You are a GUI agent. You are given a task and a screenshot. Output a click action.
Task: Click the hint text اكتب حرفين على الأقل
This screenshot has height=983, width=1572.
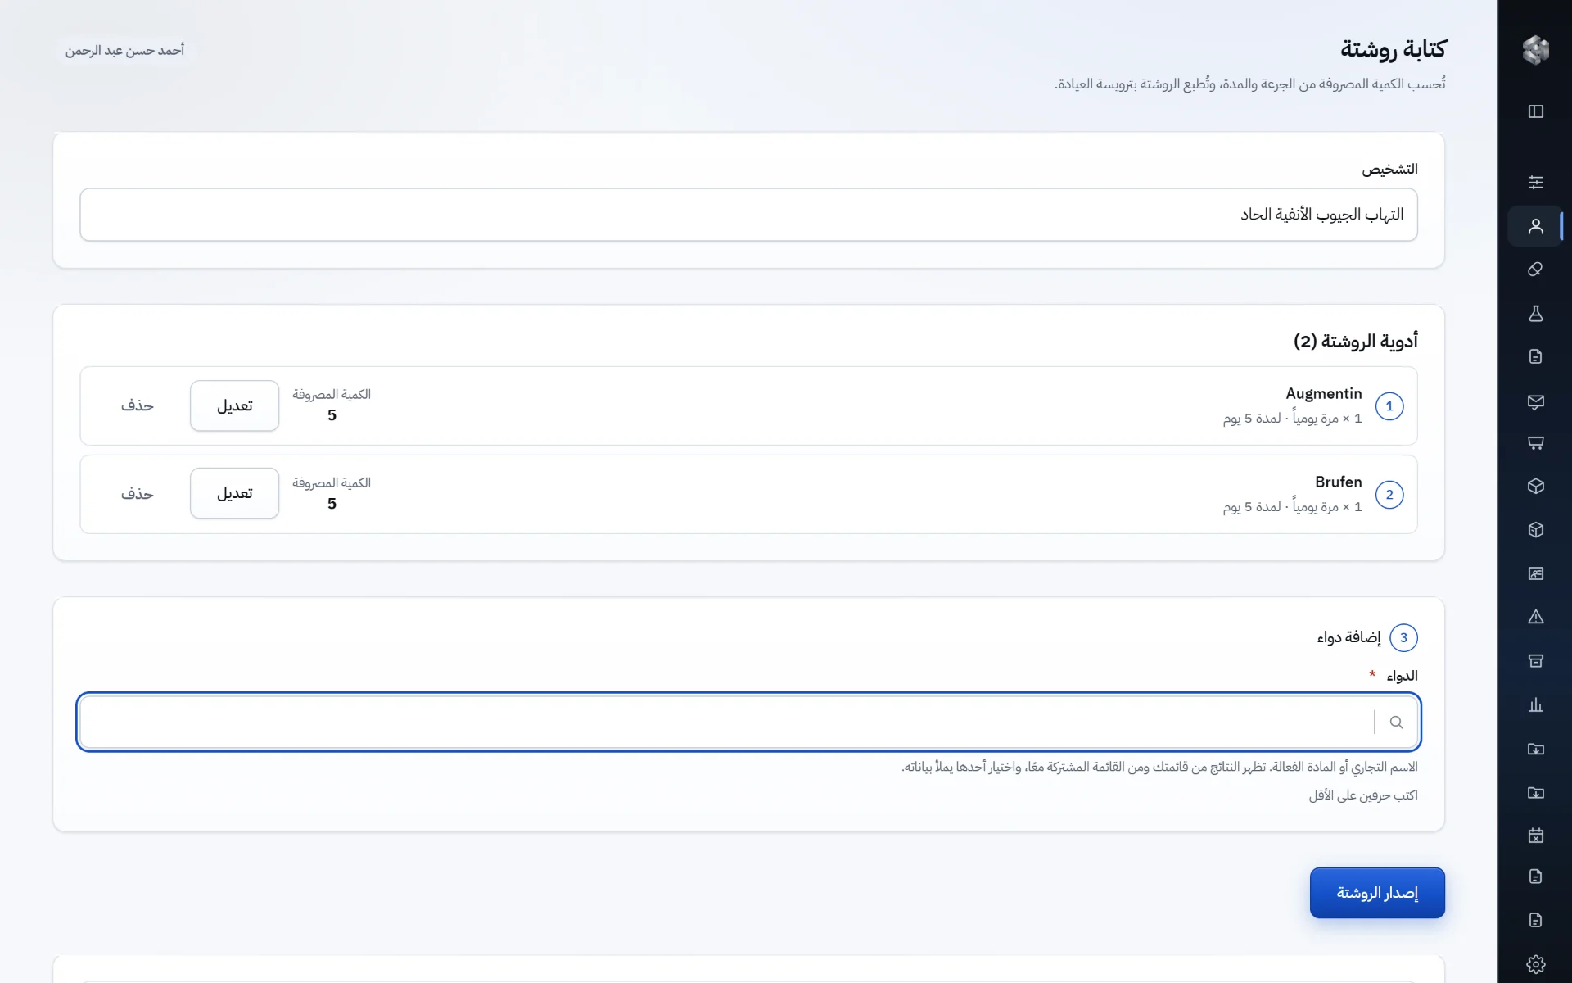coord(1363,795)
